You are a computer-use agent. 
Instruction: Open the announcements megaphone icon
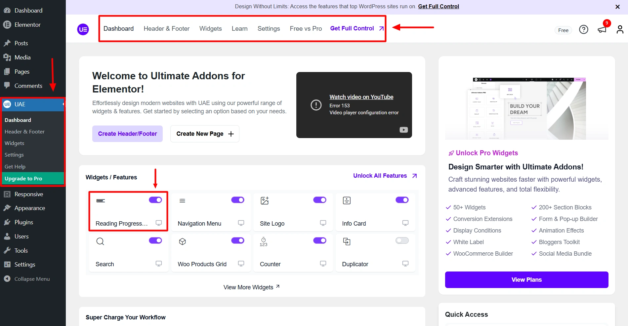(602, 30)
